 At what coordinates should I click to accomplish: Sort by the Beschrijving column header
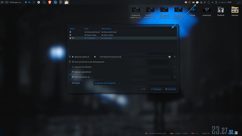pos(139,29)
